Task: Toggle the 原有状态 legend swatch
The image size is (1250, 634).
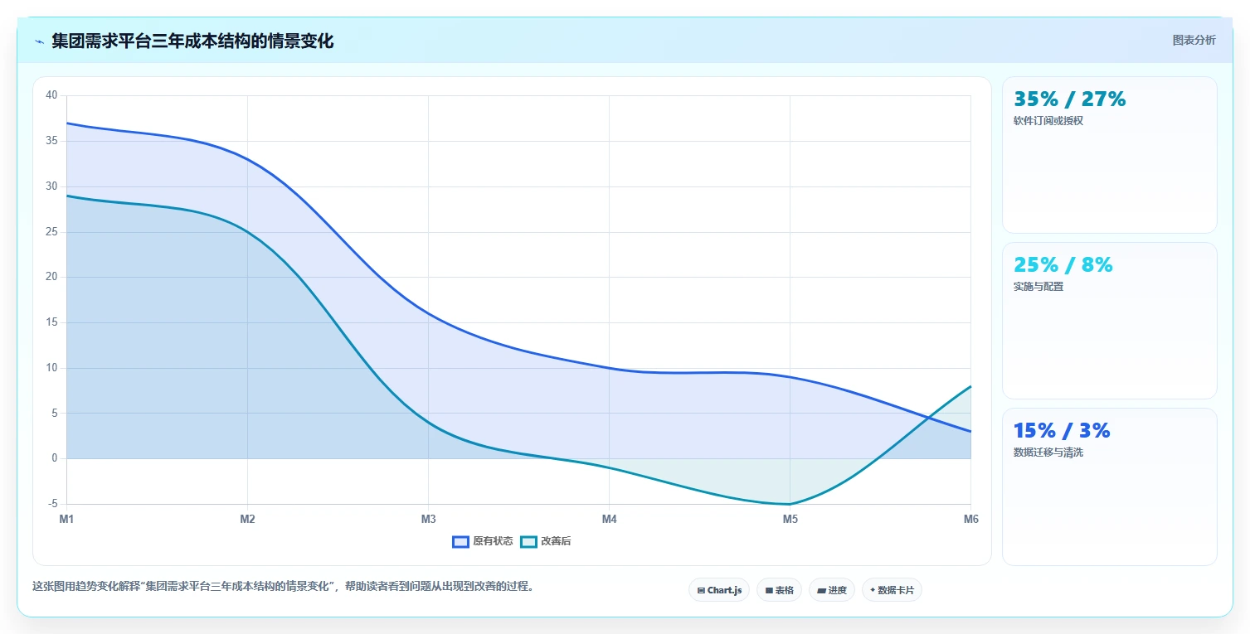Action: 461,541
